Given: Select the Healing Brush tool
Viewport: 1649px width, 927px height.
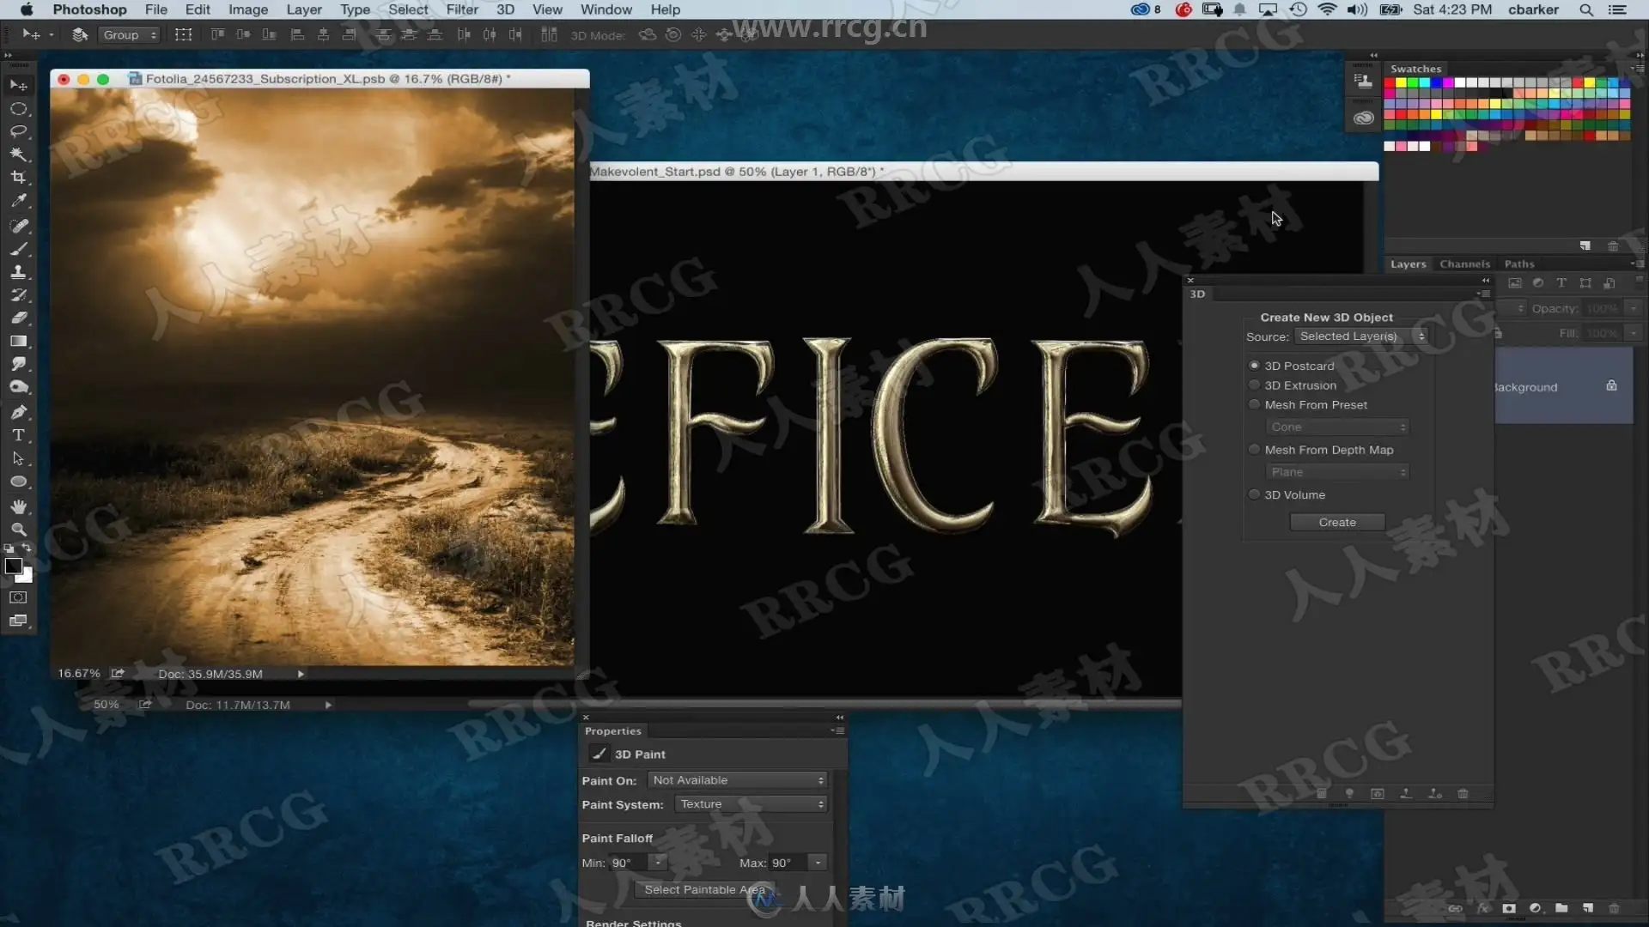Looking at the screenshot, I should coord(18,226).
